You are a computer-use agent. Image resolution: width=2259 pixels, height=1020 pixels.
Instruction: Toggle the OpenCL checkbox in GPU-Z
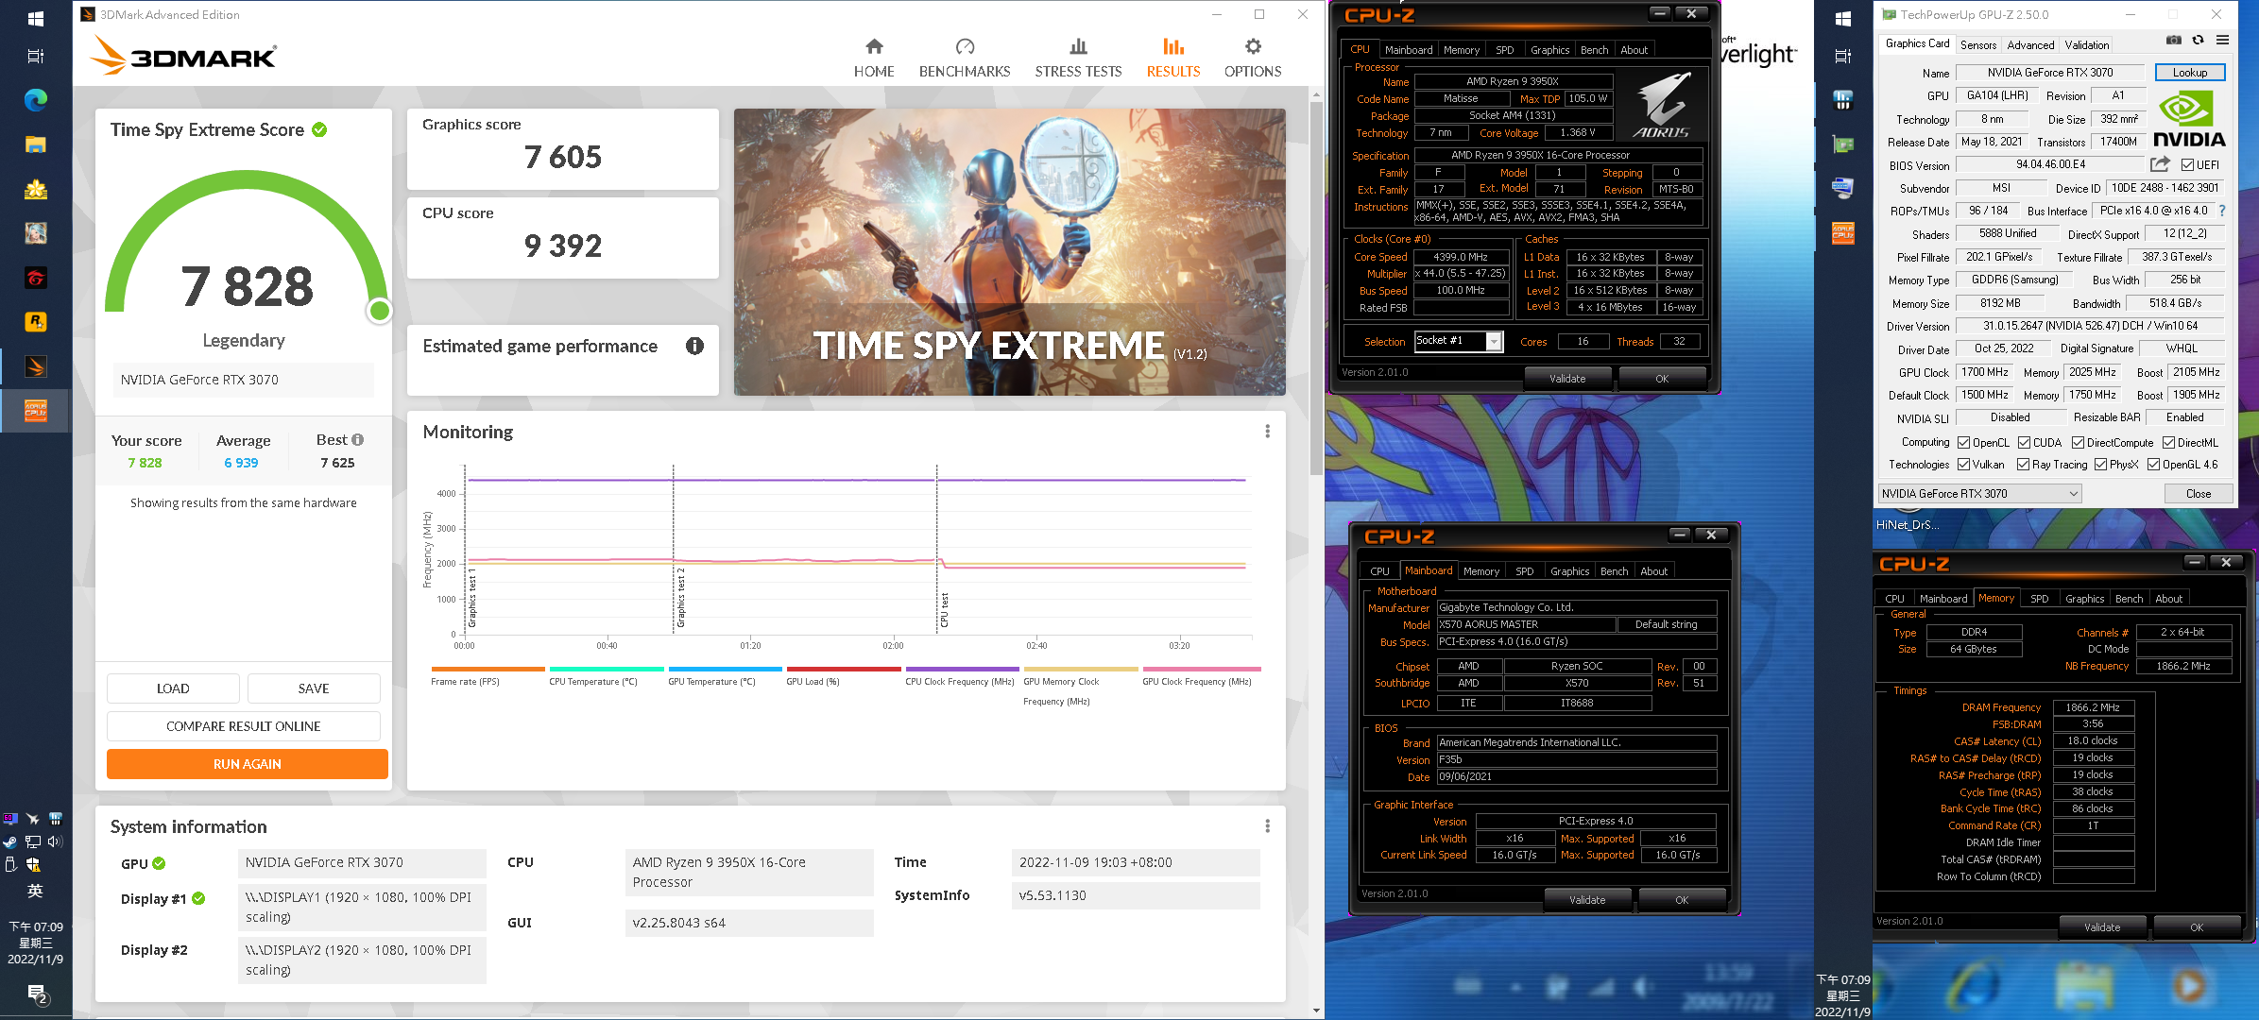[x=1964, y=442]
